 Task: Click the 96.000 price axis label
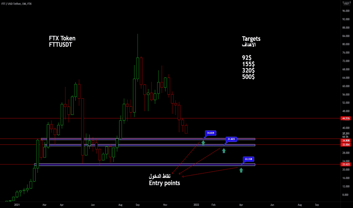tap(346, 11)
